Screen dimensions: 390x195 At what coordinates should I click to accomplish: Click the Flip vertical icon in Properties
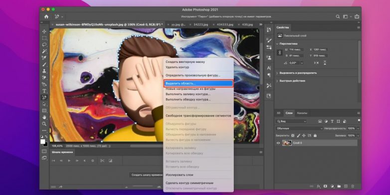325,63
